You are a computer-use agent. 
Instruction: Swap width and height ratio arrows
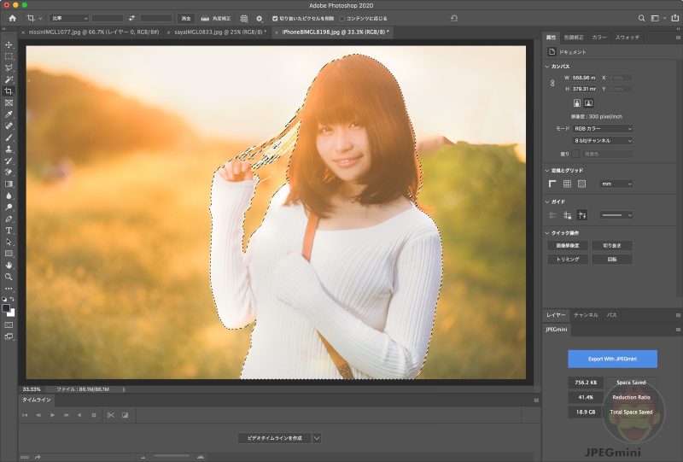(131, 18)
